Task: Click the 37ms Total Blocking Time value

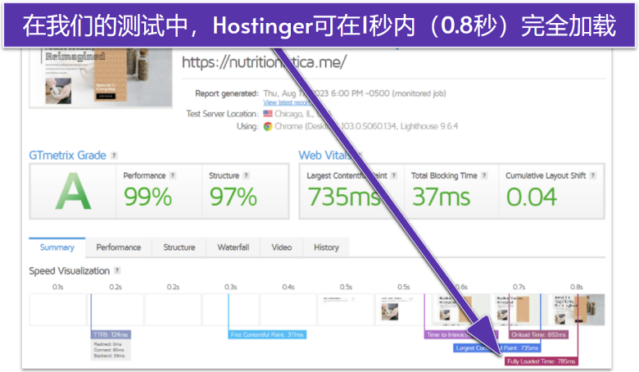Action: coord(441,197)
